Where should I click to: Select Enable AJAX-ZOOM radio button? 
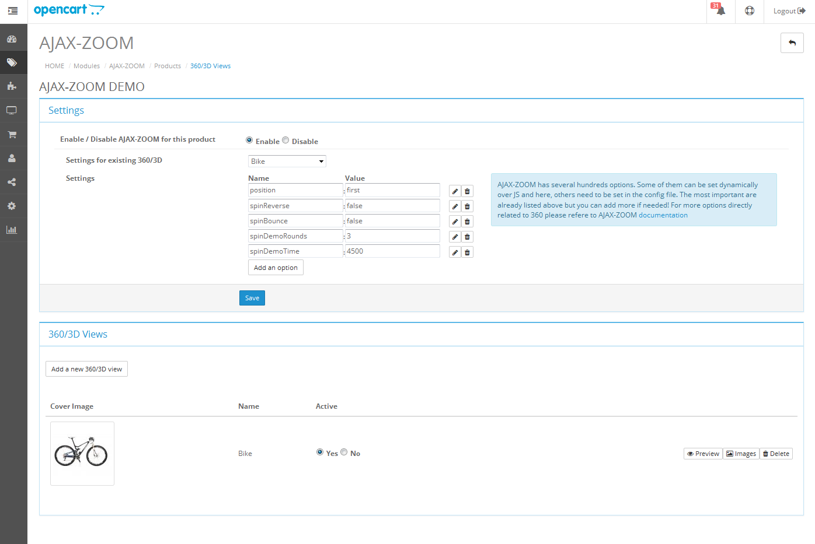coord(249,140)
